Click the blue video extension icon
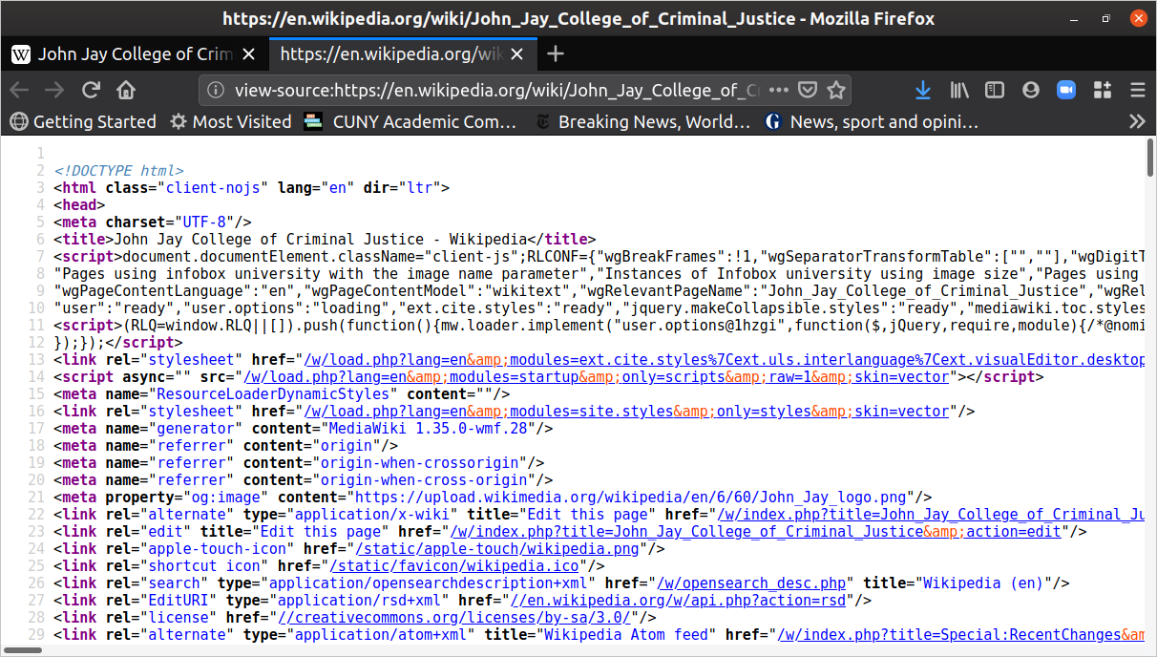This screenshot has height=657, width=1157. (1066, 89)
